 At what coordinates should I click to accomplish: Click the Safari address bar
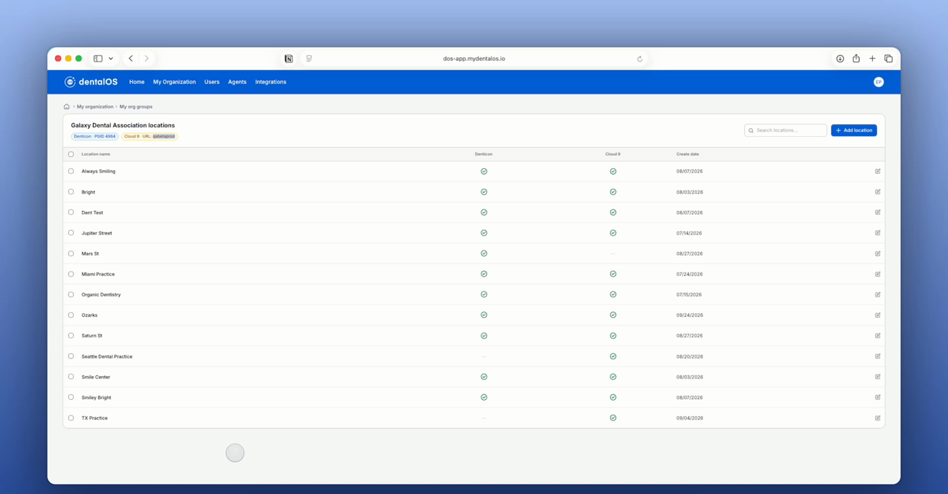point(474,59)
